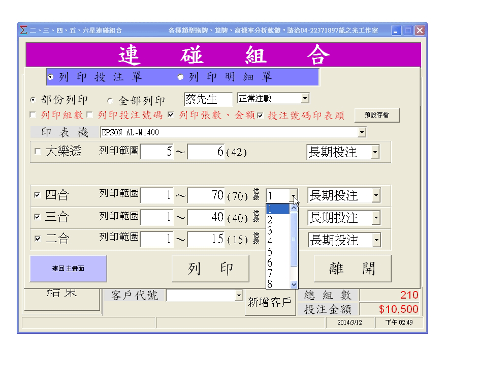Open the EPSON AL-M1400 printer dropdown
Screen dimensions: 480x378
pos(362,132)
